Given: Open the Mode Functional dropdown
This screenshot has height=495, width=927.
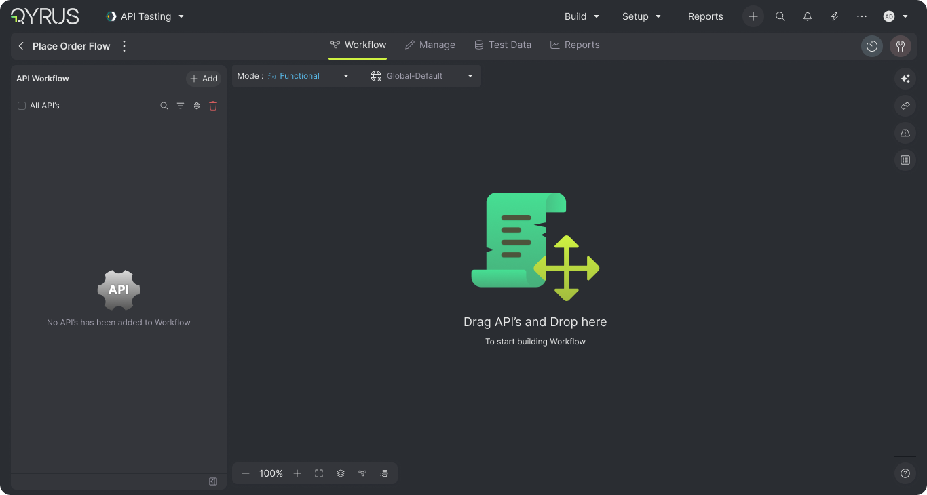Looking at the screenshot, I should tap(295, 76).
